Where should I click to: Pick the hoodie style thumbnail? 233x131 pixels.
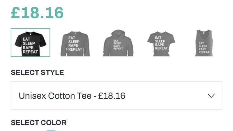[x=118, y=43]
